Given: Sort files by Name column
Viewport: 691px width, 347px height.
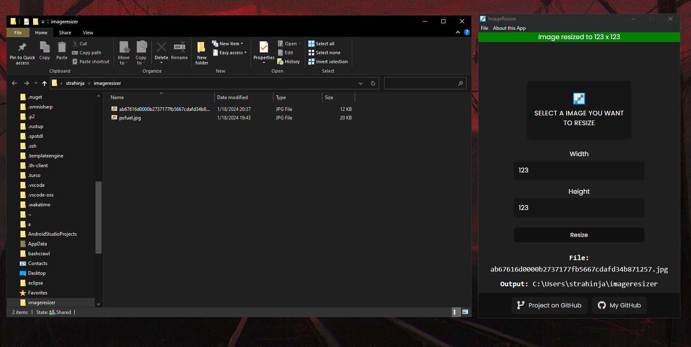Looking at the screenshot, I should coord(161,97).
